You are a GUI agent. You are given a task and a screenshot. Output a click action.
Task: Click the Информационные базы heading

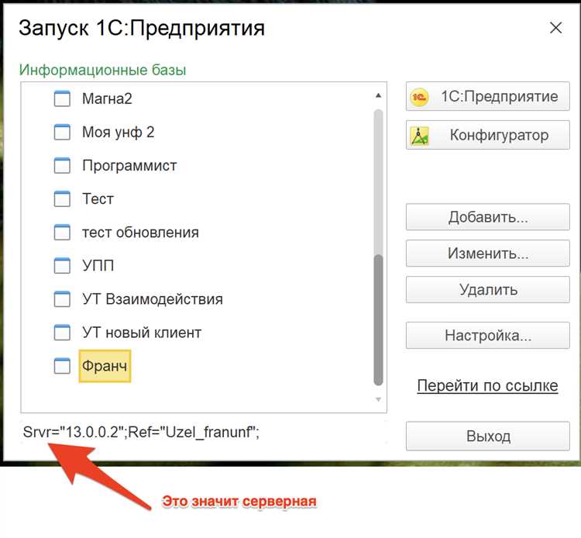coord(102,70)
